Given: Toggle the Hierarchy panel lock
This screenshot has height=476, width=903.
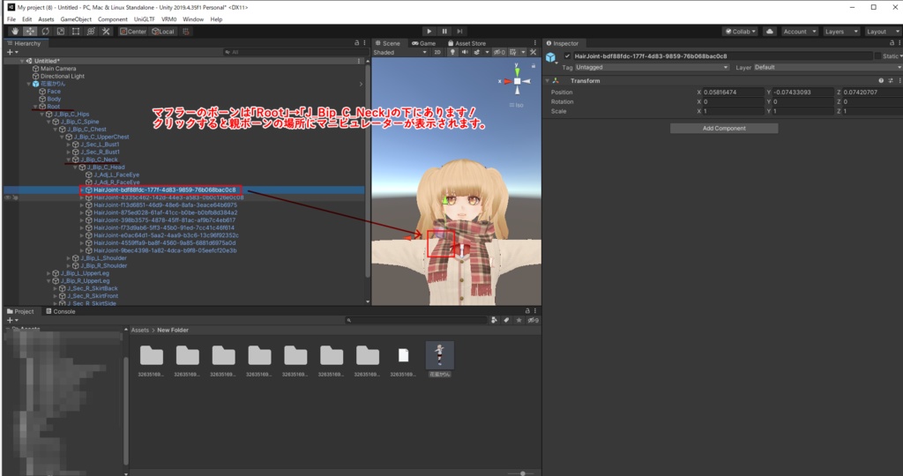Looking at the screenshot, I should [x=356, y=43].
